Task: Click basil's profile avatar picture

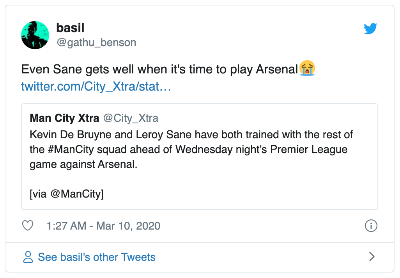Action: (x=35, y=35)
